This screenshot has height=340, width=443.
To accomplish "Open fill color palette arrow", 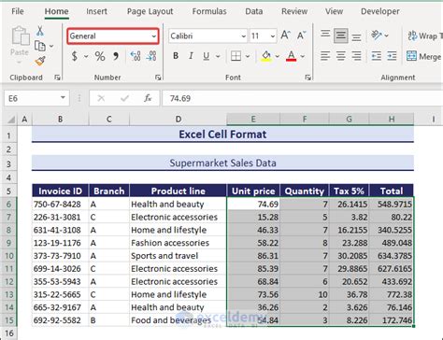I will [278, 56].
